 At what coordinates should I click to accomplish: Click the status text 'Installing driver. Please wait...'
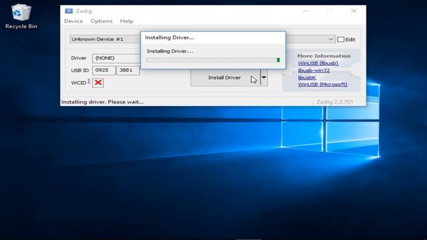(102, 102)
